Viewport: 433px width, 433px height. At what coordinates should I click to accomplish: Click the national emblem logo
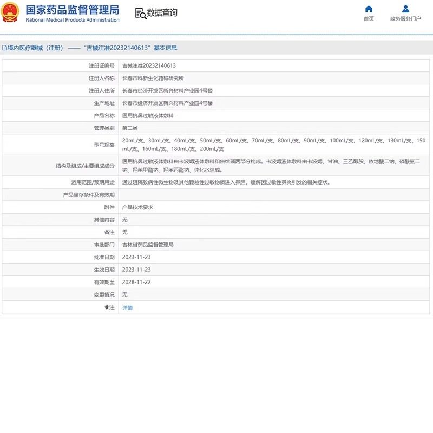(10, 12)
